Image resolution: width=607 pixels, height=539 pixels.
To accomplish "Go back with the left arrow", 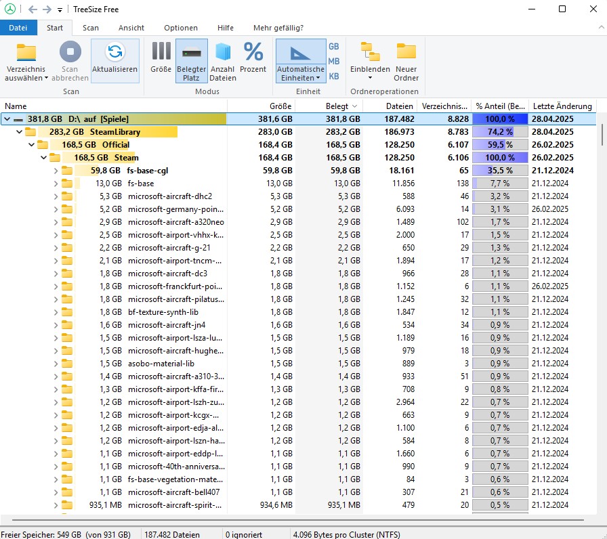I will [x=33, y=9].
